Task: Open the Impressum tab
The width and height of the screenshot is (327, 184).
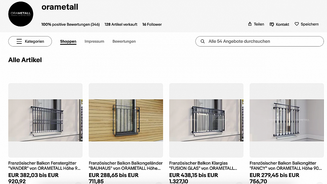Action: pos(94,42)
